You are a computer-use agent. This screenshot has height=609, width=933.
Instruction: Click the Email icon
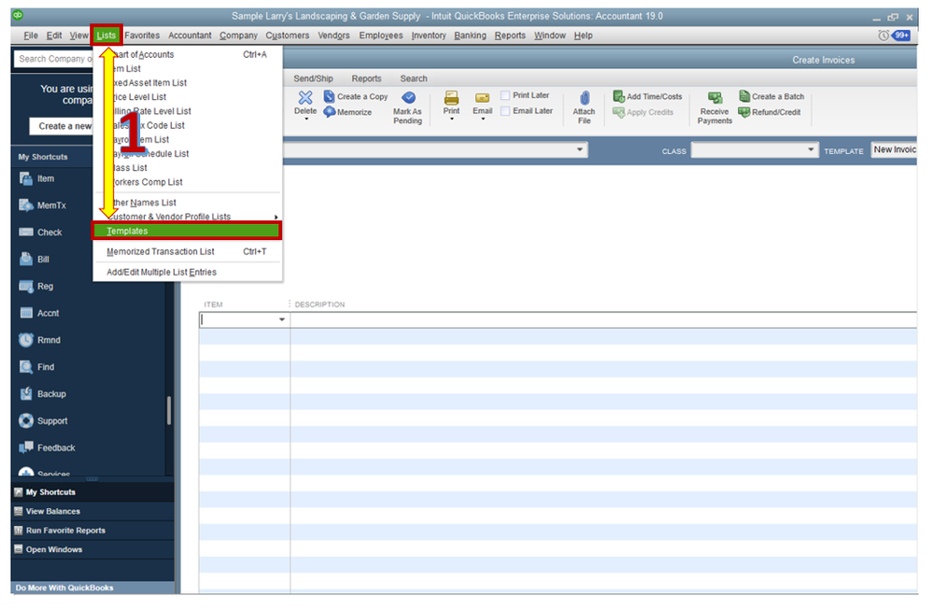482,98
